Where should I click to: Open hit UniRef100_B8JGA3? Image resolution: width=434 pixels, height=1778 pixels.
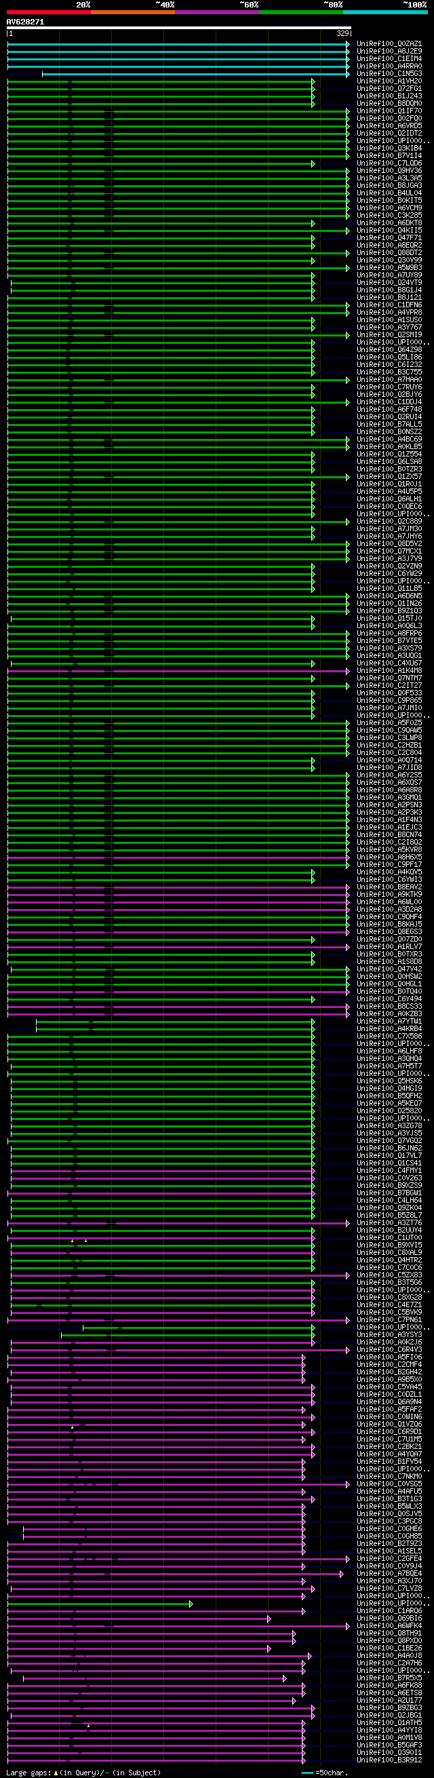(389, 186)
